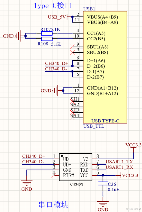Click the CH340 D+ label near the connector
Screen dimensions: 142x212
57,63
